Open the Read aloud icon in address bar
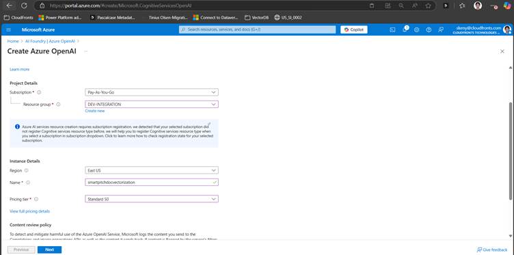The height and width of the screenshot is (255, 514). click(415, 5)
